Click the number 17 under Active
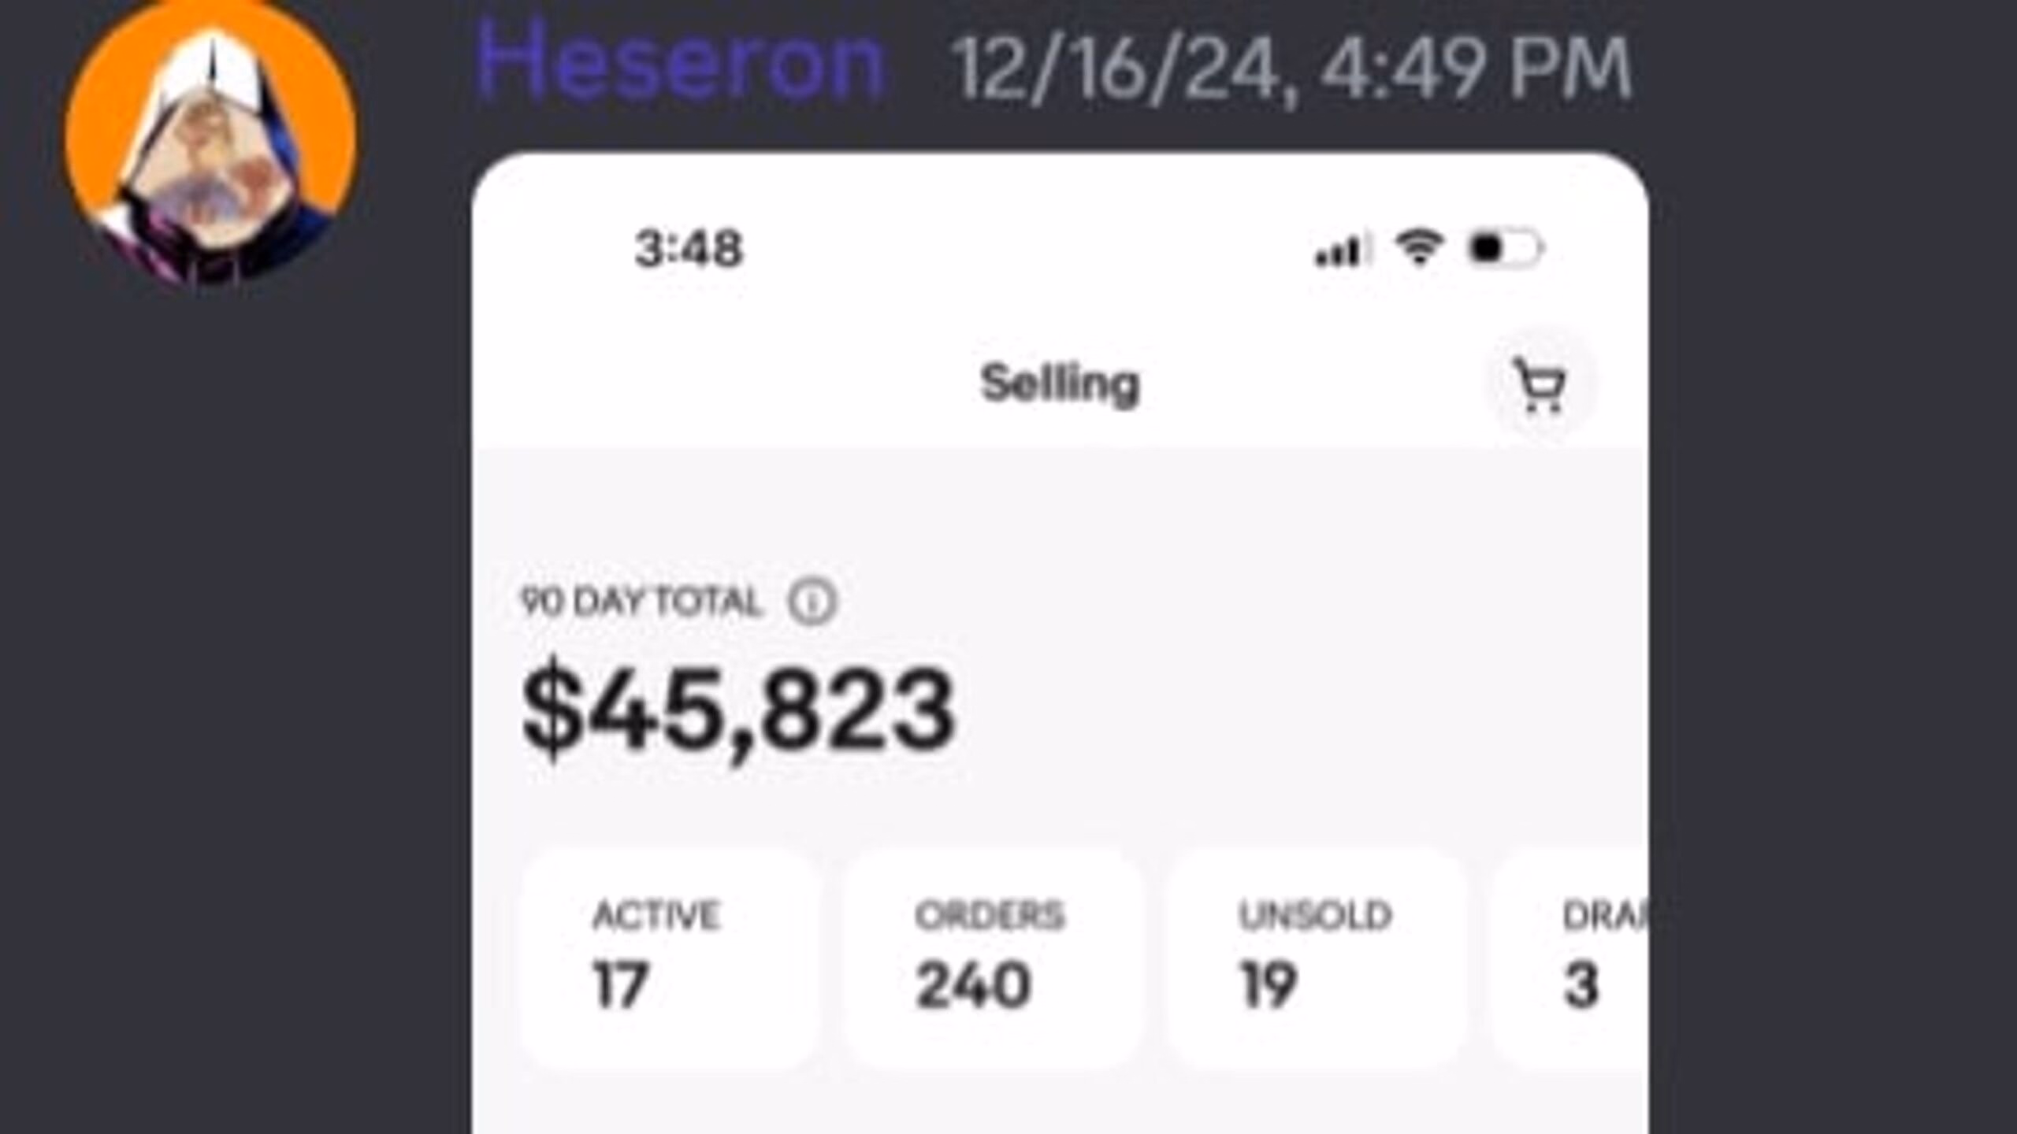2017x1134 pixels. [x=621, y=984]
